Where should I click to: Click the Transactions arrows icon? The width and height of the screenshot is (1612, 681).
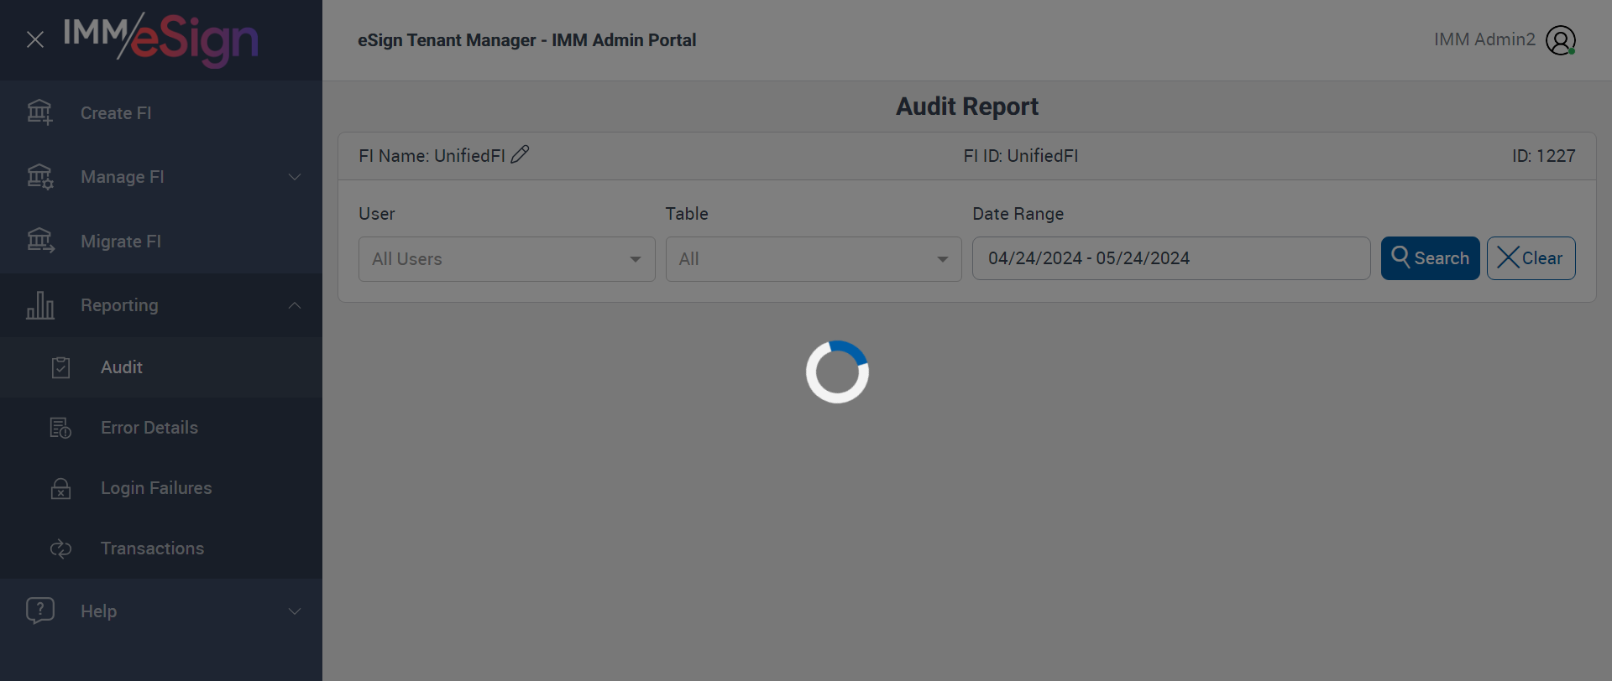pos(60,548)
